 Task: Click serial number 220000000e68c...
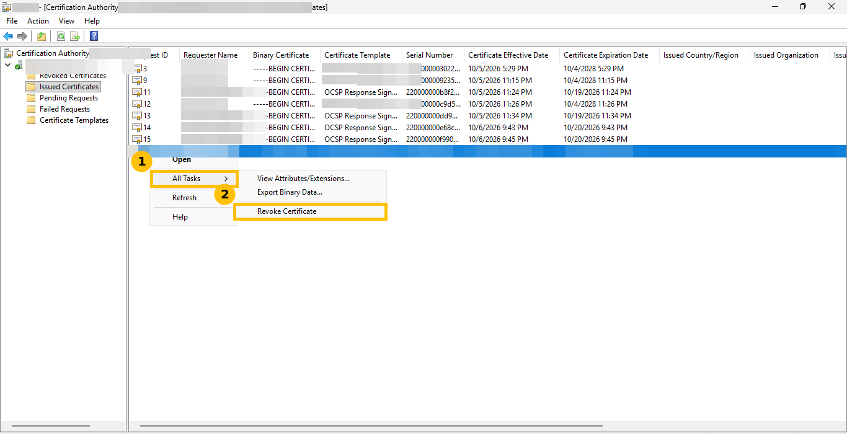pos(433,128)
